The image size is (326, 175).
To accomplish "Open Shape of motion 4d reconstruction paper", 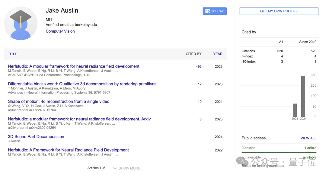I will [59, 101].
